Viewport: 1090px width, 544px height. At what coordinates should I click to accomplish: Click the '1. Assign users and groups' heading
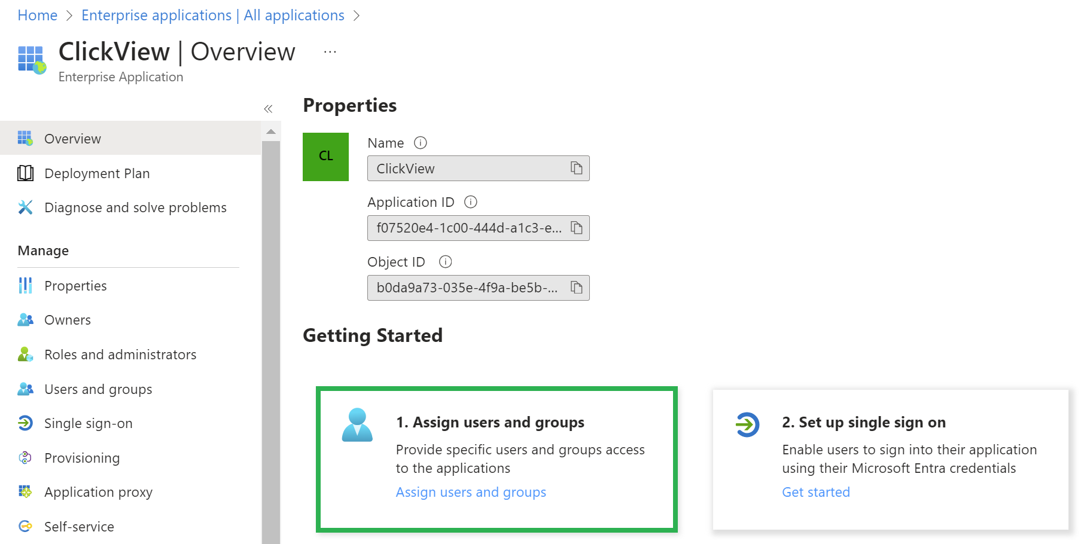tap(490, 422)
